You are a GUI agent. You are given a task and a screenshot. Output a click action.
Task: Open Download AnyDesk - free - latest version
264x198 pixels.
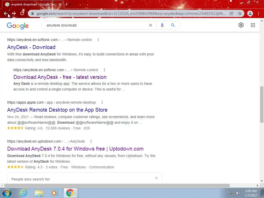pyautogui.click(x=60, y=77)
